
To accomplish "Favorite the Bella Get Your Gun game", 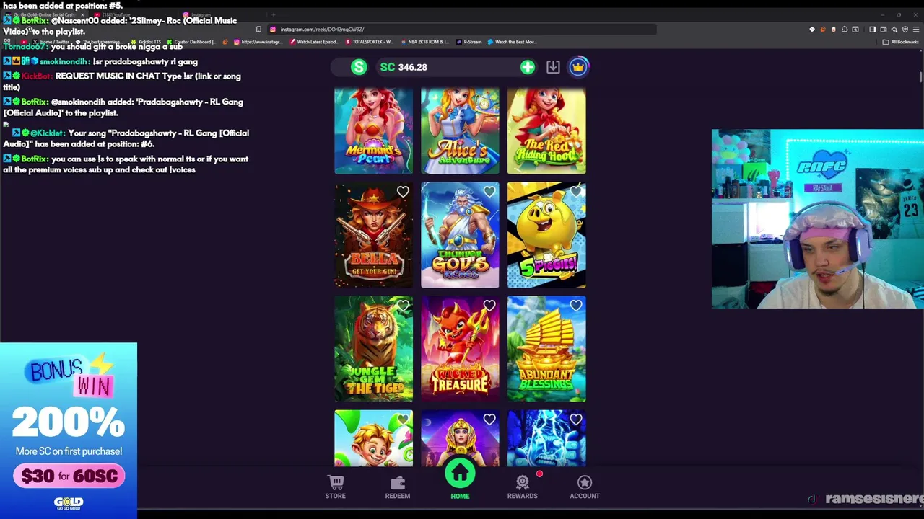I will [x=403, y=192].
